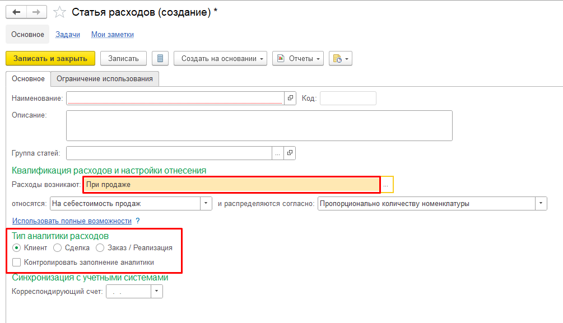This screenshot has height=323, width=563.
Task: Enable Контролировать заполнение аналитики checkbox
Action: pos(16,262)
